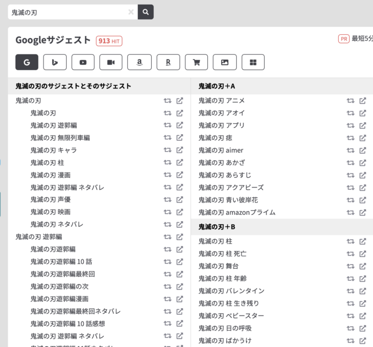Re-search icon for 鬼滅の刃 ベビースター
373x347 pixels.
click(x=350, y=316)
